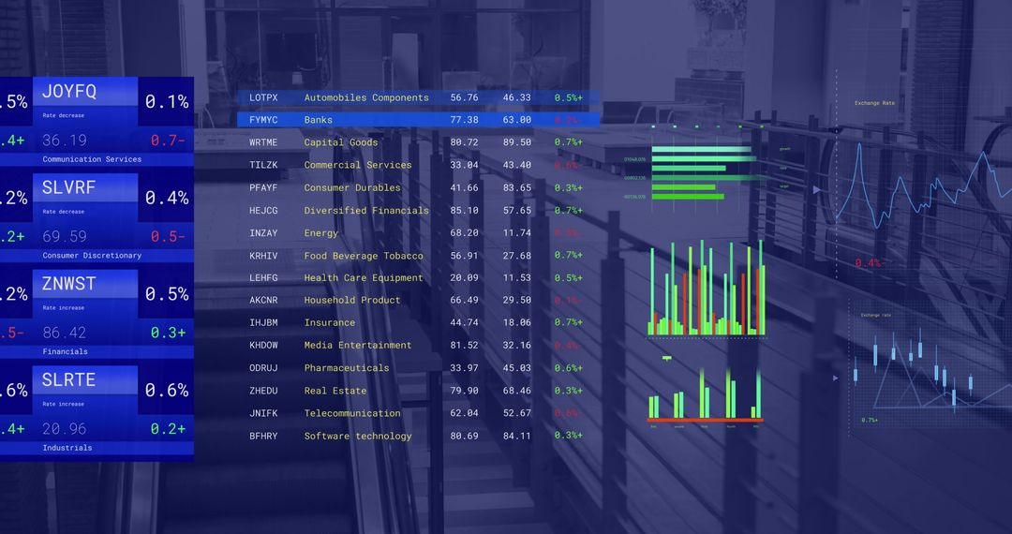Click the 0.6% value next to SLRTE
This screenshot has width=1012, height=534.
click(167, 390)
